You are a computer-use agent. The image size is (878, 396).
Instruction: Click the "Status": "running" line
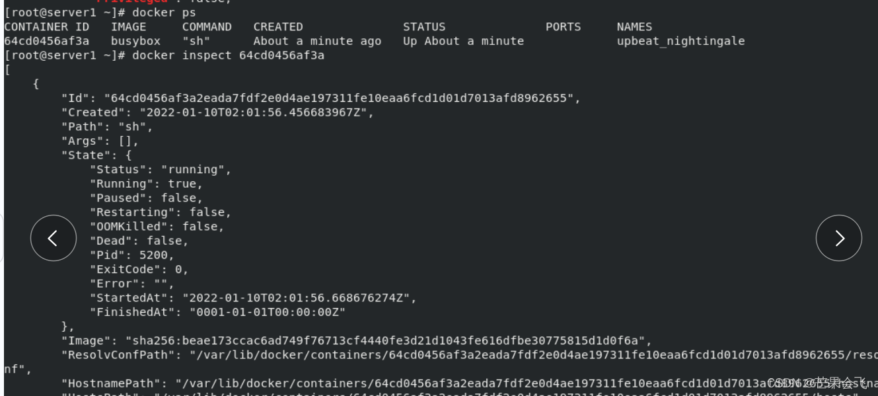pyautogui.click(x=161, y=170)
